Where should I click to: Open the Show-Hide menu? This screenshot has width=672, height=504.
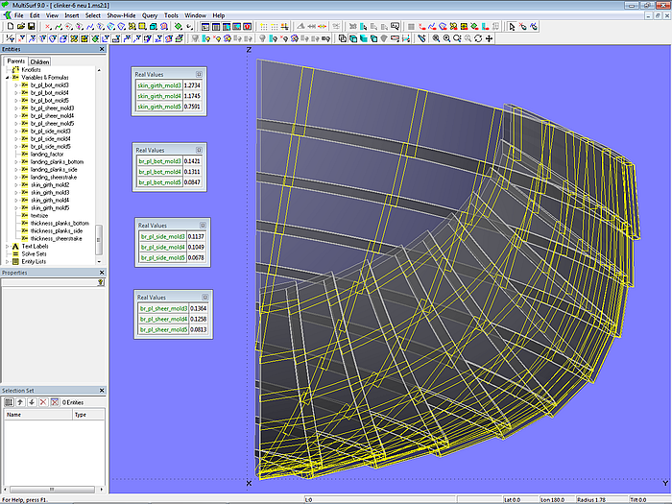point(121,15)
